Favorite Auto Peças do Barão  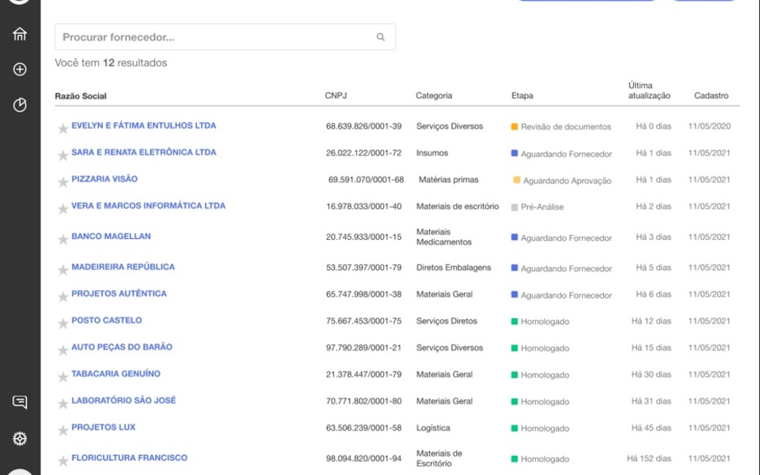coord(63,350)
